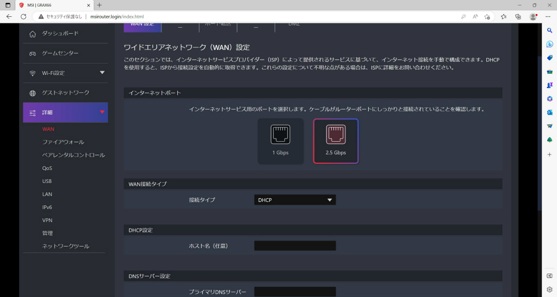557x297 pixels.
Task: Click the プライマリDNSサーバー input field
Action: [x=295, y=292]
